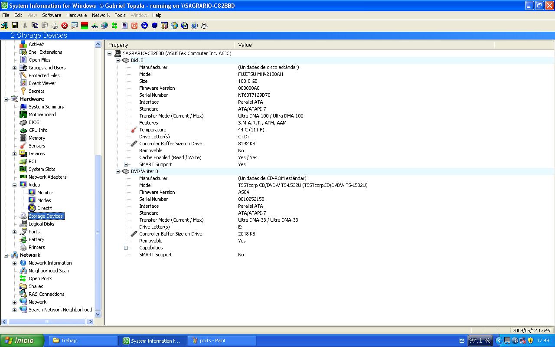Open the Software menu
This screenshot has height=347, width=555.
point(52,15)
